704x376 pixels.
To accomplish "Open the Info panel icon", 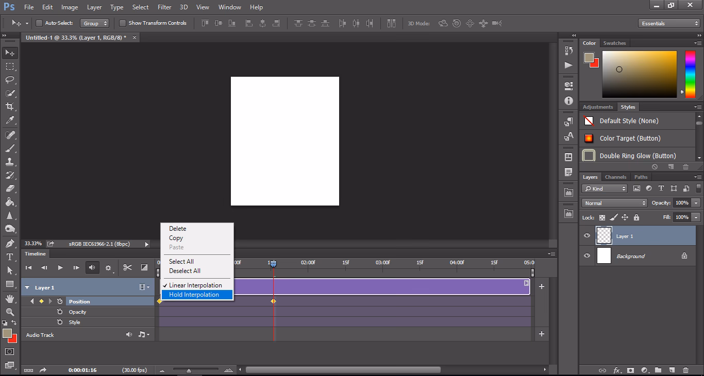I will (x=568, y=100).
